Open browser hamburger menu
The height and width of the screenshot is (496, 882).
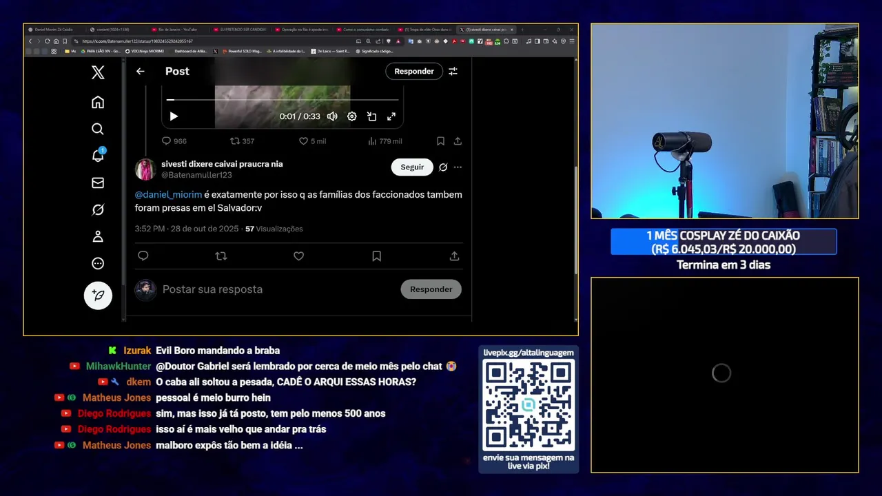(x=572, y=41)
